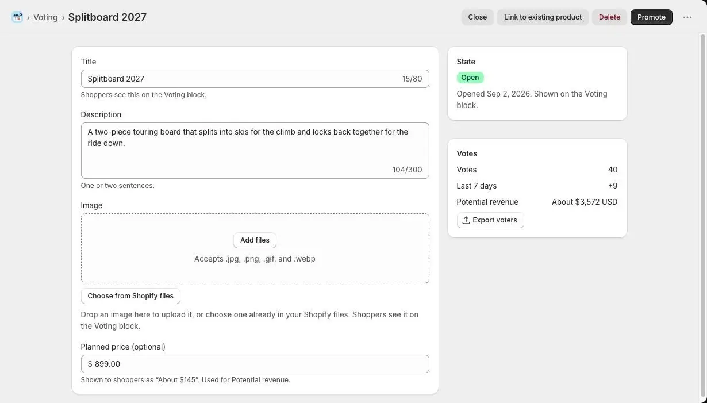Click the 15/80 character counter

pos(412,79)
